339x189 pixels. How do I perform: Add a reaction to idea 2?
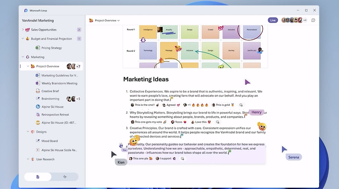click(217, 122)
